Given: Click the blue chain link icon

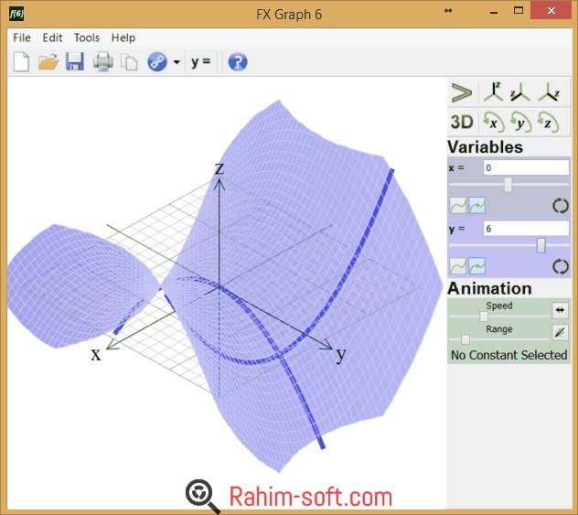Looking at the screenshot, I should click(157, 61).
